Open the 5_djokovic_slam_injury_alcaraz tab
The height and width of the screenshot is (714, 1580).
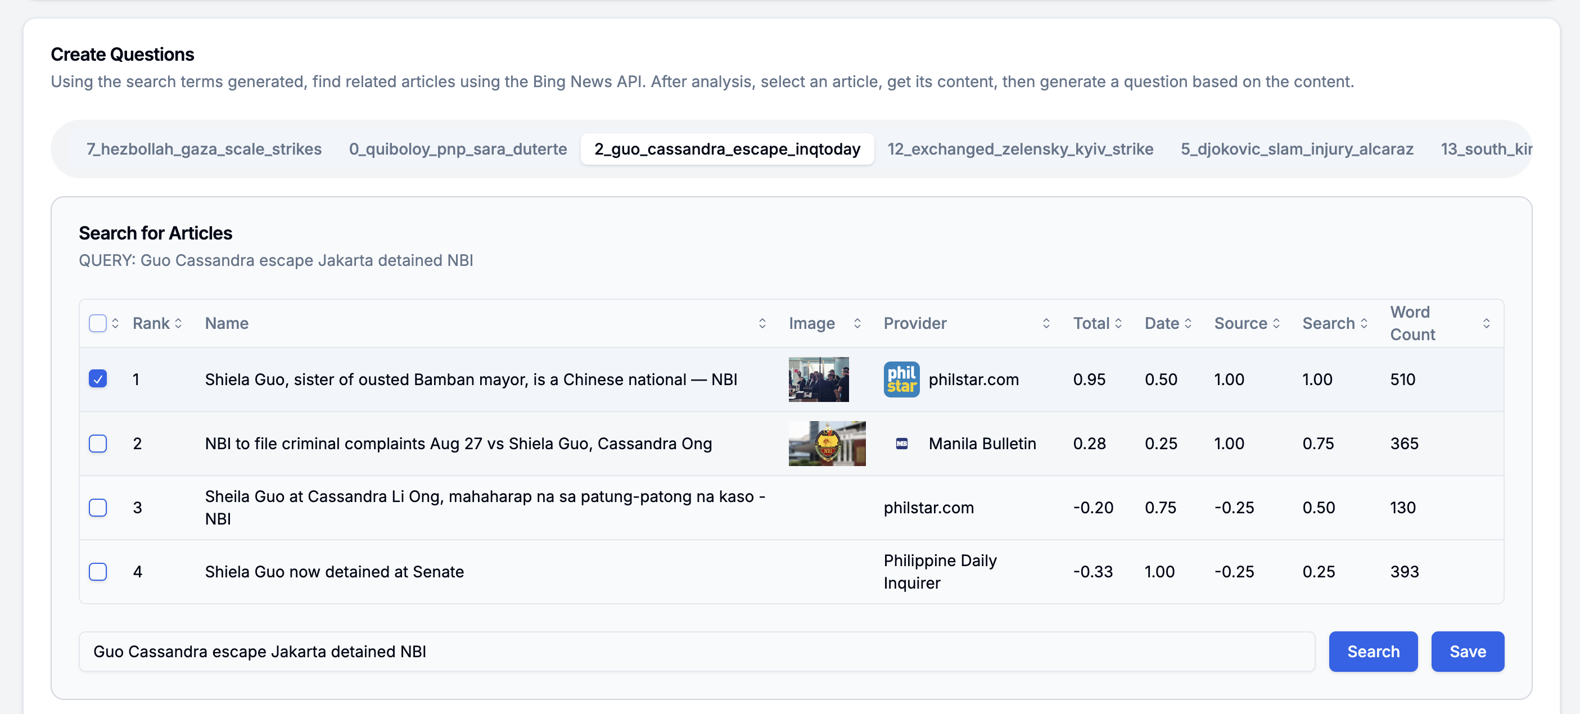point(1297,149)
